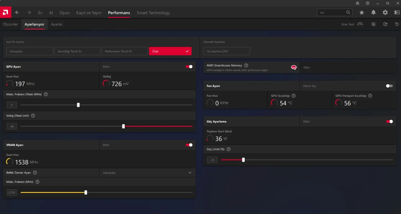The image size is (401, 214).
Task: Select the Özel preset
Action: click(170, 51)
